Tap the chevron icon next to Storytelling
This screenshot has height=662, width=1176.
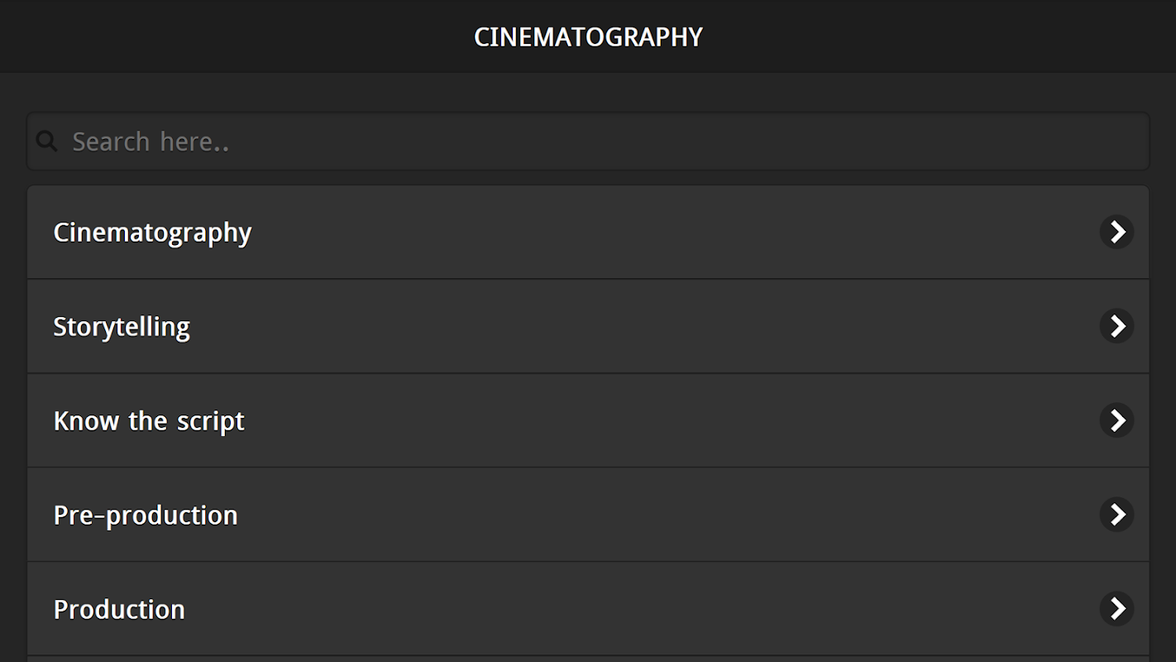tap(1116, 326)
